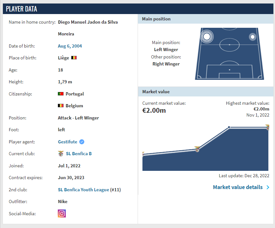Click the arrow next to Market value details
275x228 pixels.
tap(268, 187)
